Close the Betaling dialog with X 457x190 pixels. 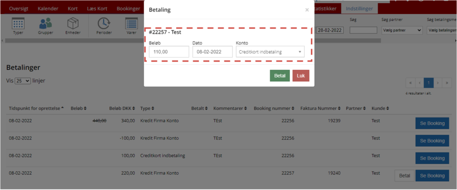click(307, 10)
